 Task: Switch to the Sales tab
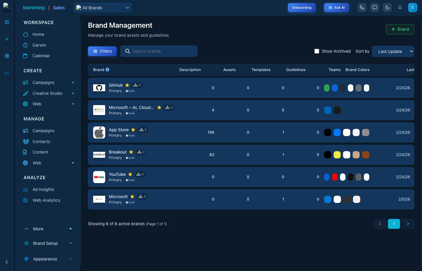click(x=59, y=8)
